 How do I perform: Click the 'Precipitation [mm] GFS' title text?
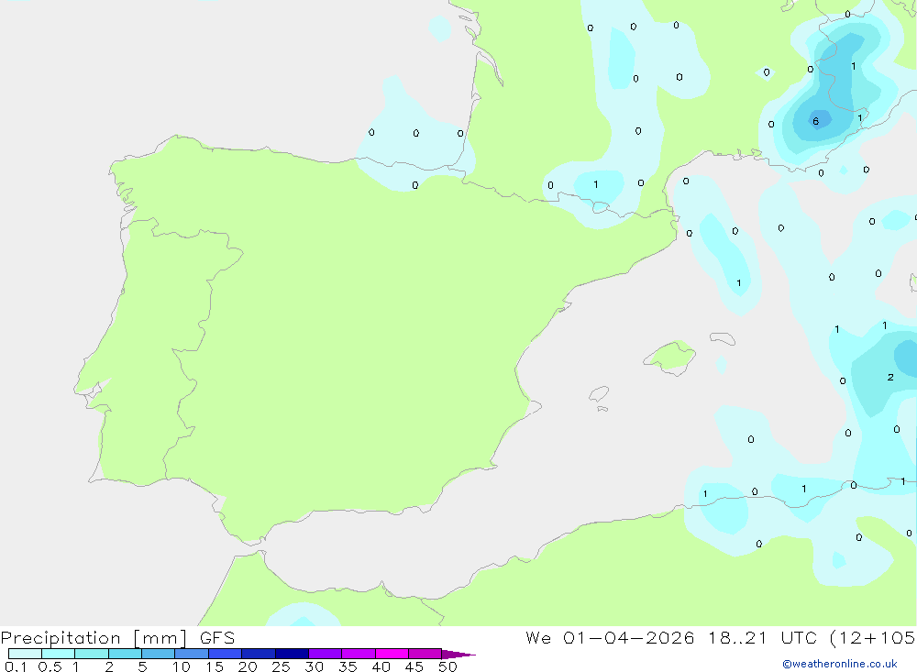[117, 638]
